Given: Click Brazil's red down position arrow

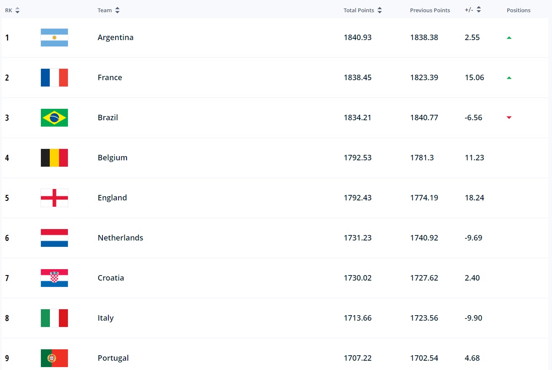Looking at the screenshot, I should click(509, 118).
